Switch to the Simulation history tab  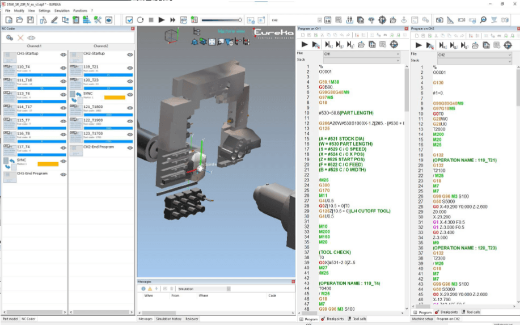click(x=168, y=319)
